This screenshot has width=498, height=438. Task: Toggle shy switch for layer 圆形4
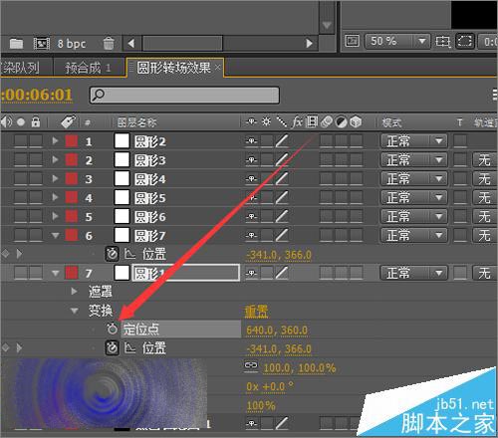(x=252, y=179)
